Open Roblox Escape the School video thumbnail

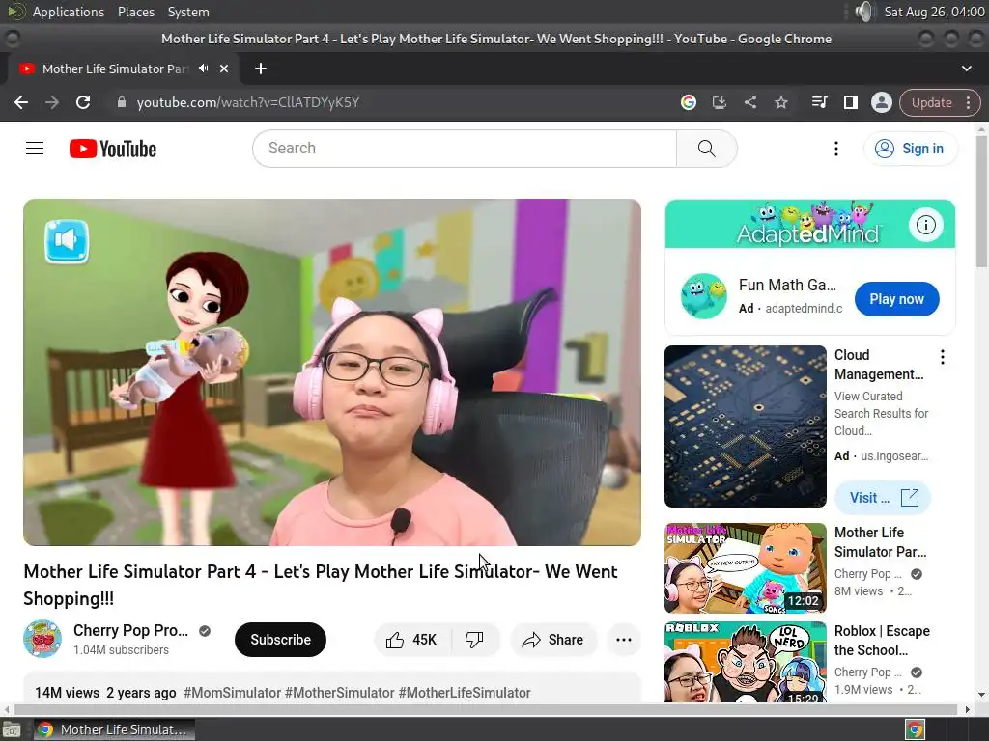point(745,662)
